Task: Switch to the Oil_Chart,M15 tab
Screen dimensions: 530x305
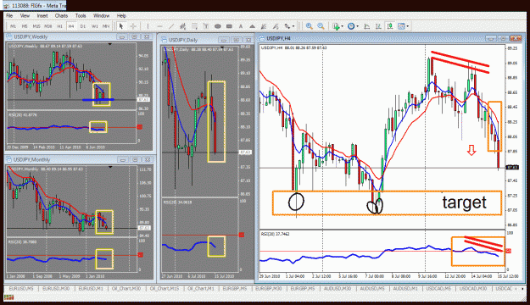Action: pos(165,288)
